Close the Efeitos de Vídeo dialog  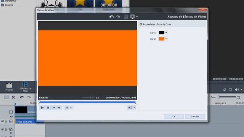202,10
